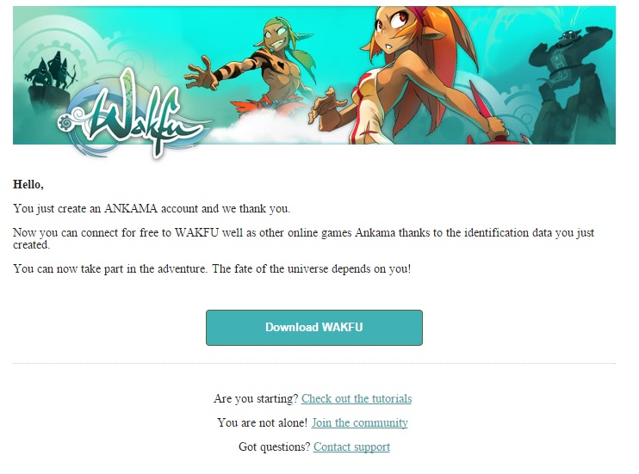Image resolution: width=639 pixels, height=474 pixels.
Task: Click the orange-haired girl character's face
Action: 390,33
